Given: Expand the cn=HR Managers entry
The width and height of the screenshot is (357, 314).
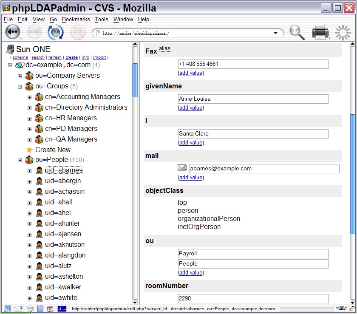Looking at the screenshot, I should click(29, 119).
